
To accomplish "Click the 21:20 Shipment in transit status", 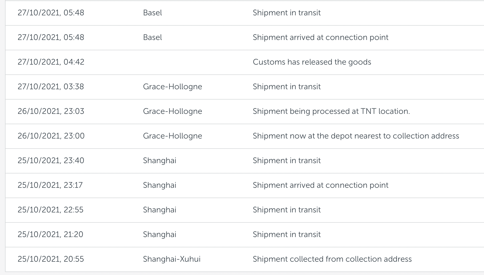I will pyautogui.click(x=286, y=234).
